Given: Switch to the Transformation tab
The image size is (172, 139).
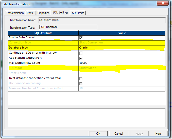Looking at the screenshot, I should 15,13.
